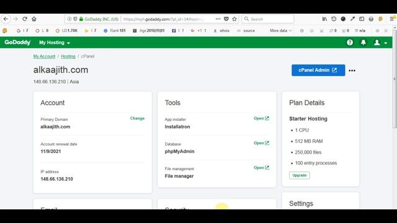397x223 pixels.
Task: Click the alkaajith.com heading text
Action: (x=61, y=70)
